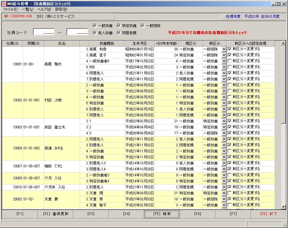The height and width of the screenshot is (228, 288).
Task: Check 新区分へ変更する for 一般扶養者3
Action: [229, 175]
